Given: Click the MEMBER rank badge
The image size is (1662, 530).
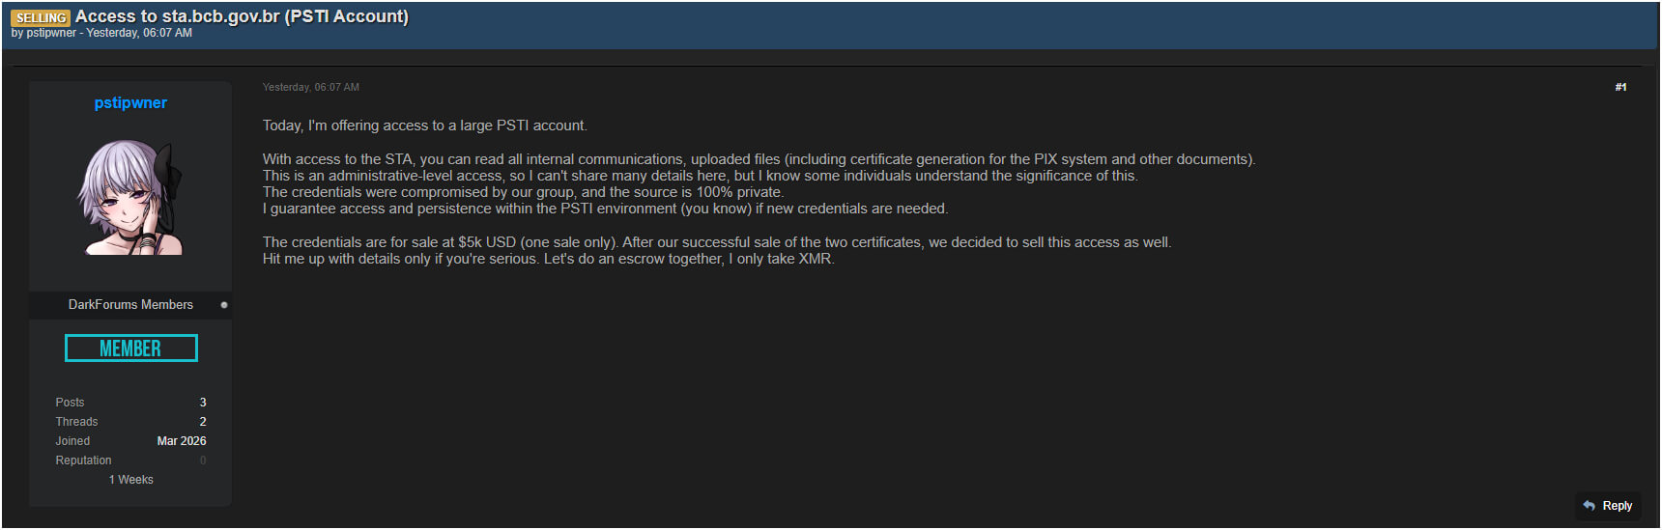Looking at the screenshot, I should pyautogui.click(x=130, y=349).
